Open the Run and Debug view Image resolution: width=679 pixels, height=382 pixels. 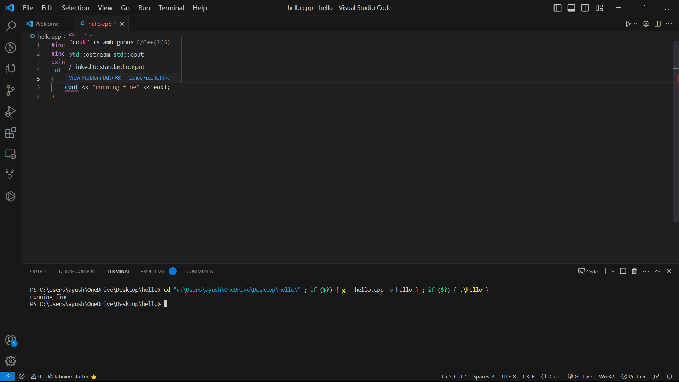11,111
